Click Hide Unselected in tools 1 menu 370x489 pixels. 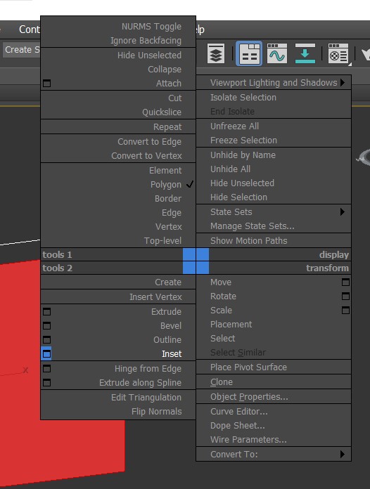point(149,56)
